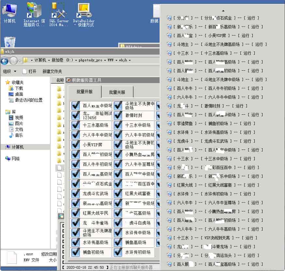Click the scroll-up arrow atop popup list

pos(223,11)
